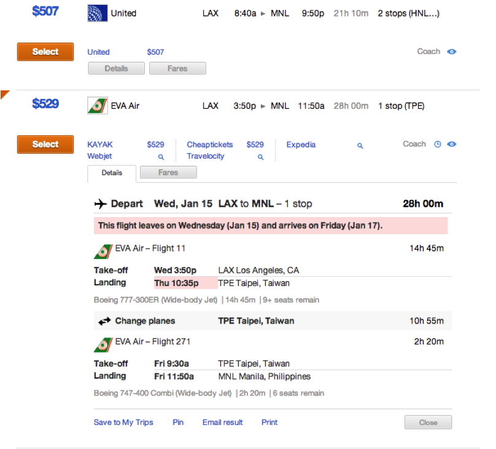496x449 pixels.
Task: Toggle the eye icon on EVA Air flight
Action: [452, 145]
